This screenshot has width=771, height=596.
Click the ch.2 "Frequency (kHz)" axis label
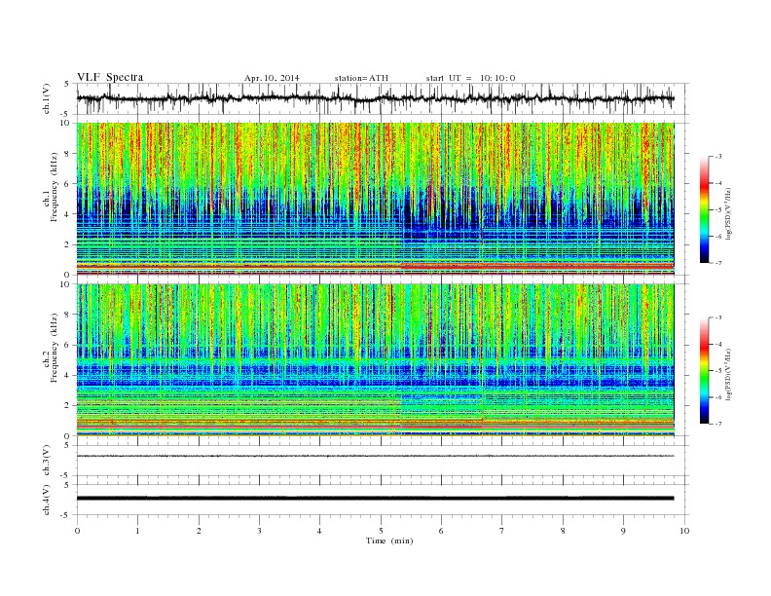[55, 348]
